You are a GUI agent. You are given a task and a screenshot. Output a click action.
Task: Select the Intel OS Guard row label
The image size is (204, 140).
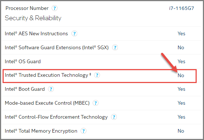pyautogui.click(x=23, y=61)
